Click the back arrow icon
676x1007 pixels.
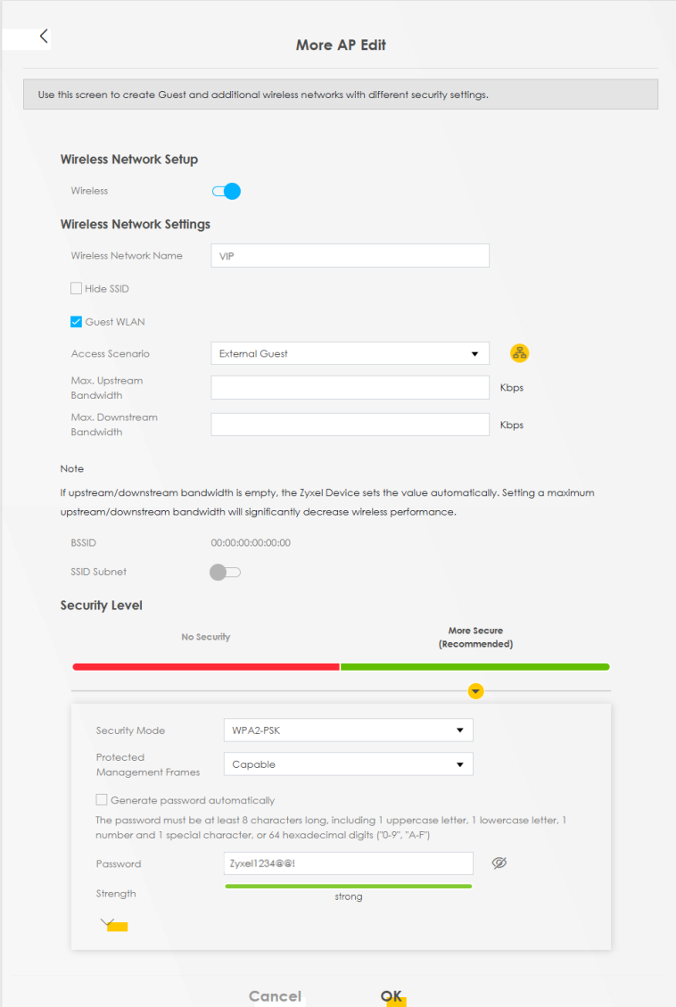click(x=44, y=37)
